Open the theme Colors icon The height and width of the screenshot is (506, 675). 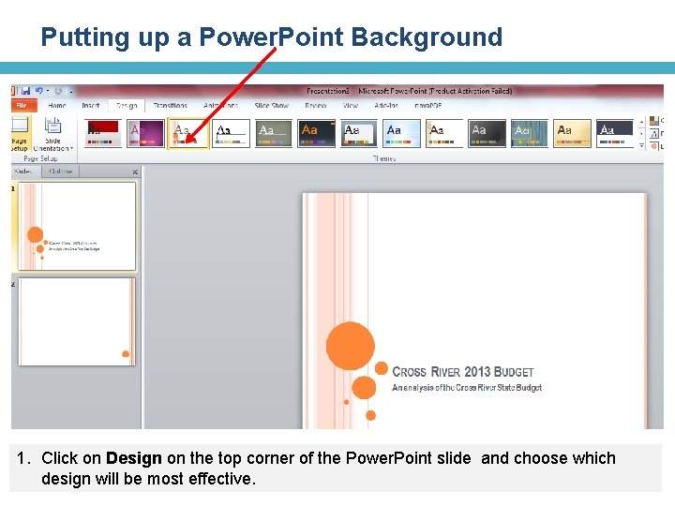click(654, 121)
